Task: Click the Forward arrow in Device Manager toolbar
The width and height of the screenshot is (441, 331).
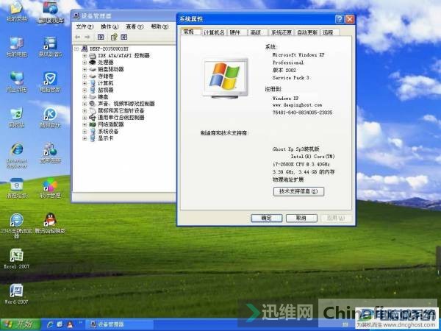Action: (87, 38)
